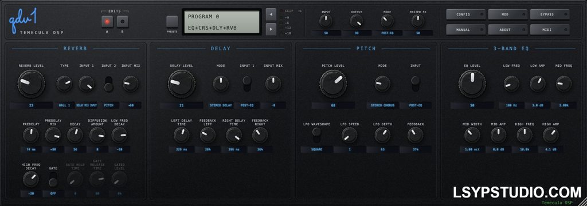Image resolution: width=587 pixels, height=206 pixels.
Task: Click the global INPUT knob
Action: 326,21
